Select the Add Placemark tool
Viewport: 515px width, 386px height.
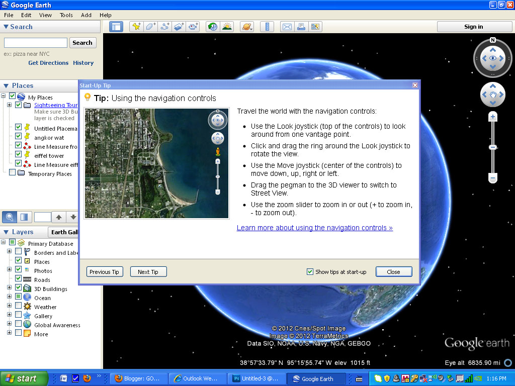pos(136,26)
